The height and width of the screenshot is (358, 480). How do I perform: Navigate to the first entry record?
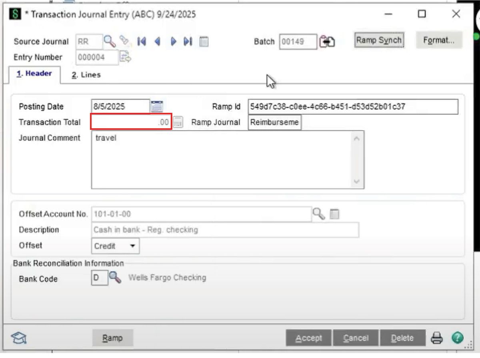142,41
